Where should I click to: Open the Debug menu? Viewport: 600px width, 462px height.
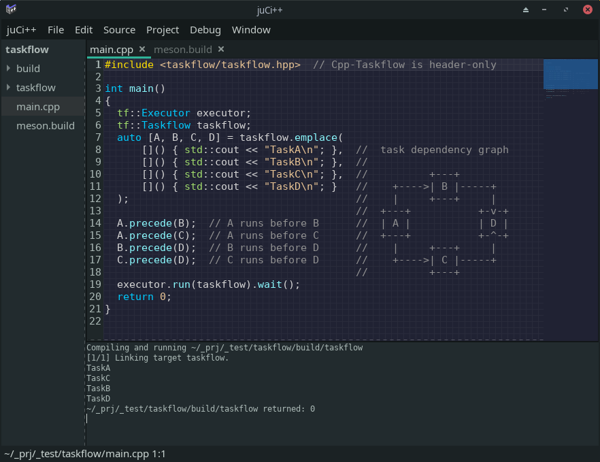click(205, 30)
